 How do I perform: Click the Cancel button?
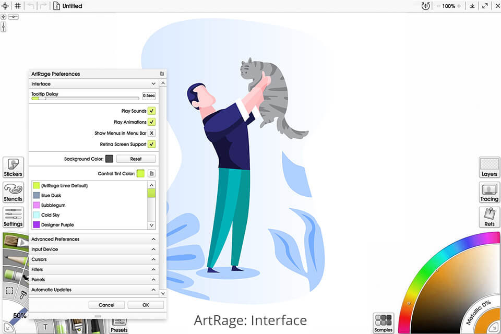(106, 305)
